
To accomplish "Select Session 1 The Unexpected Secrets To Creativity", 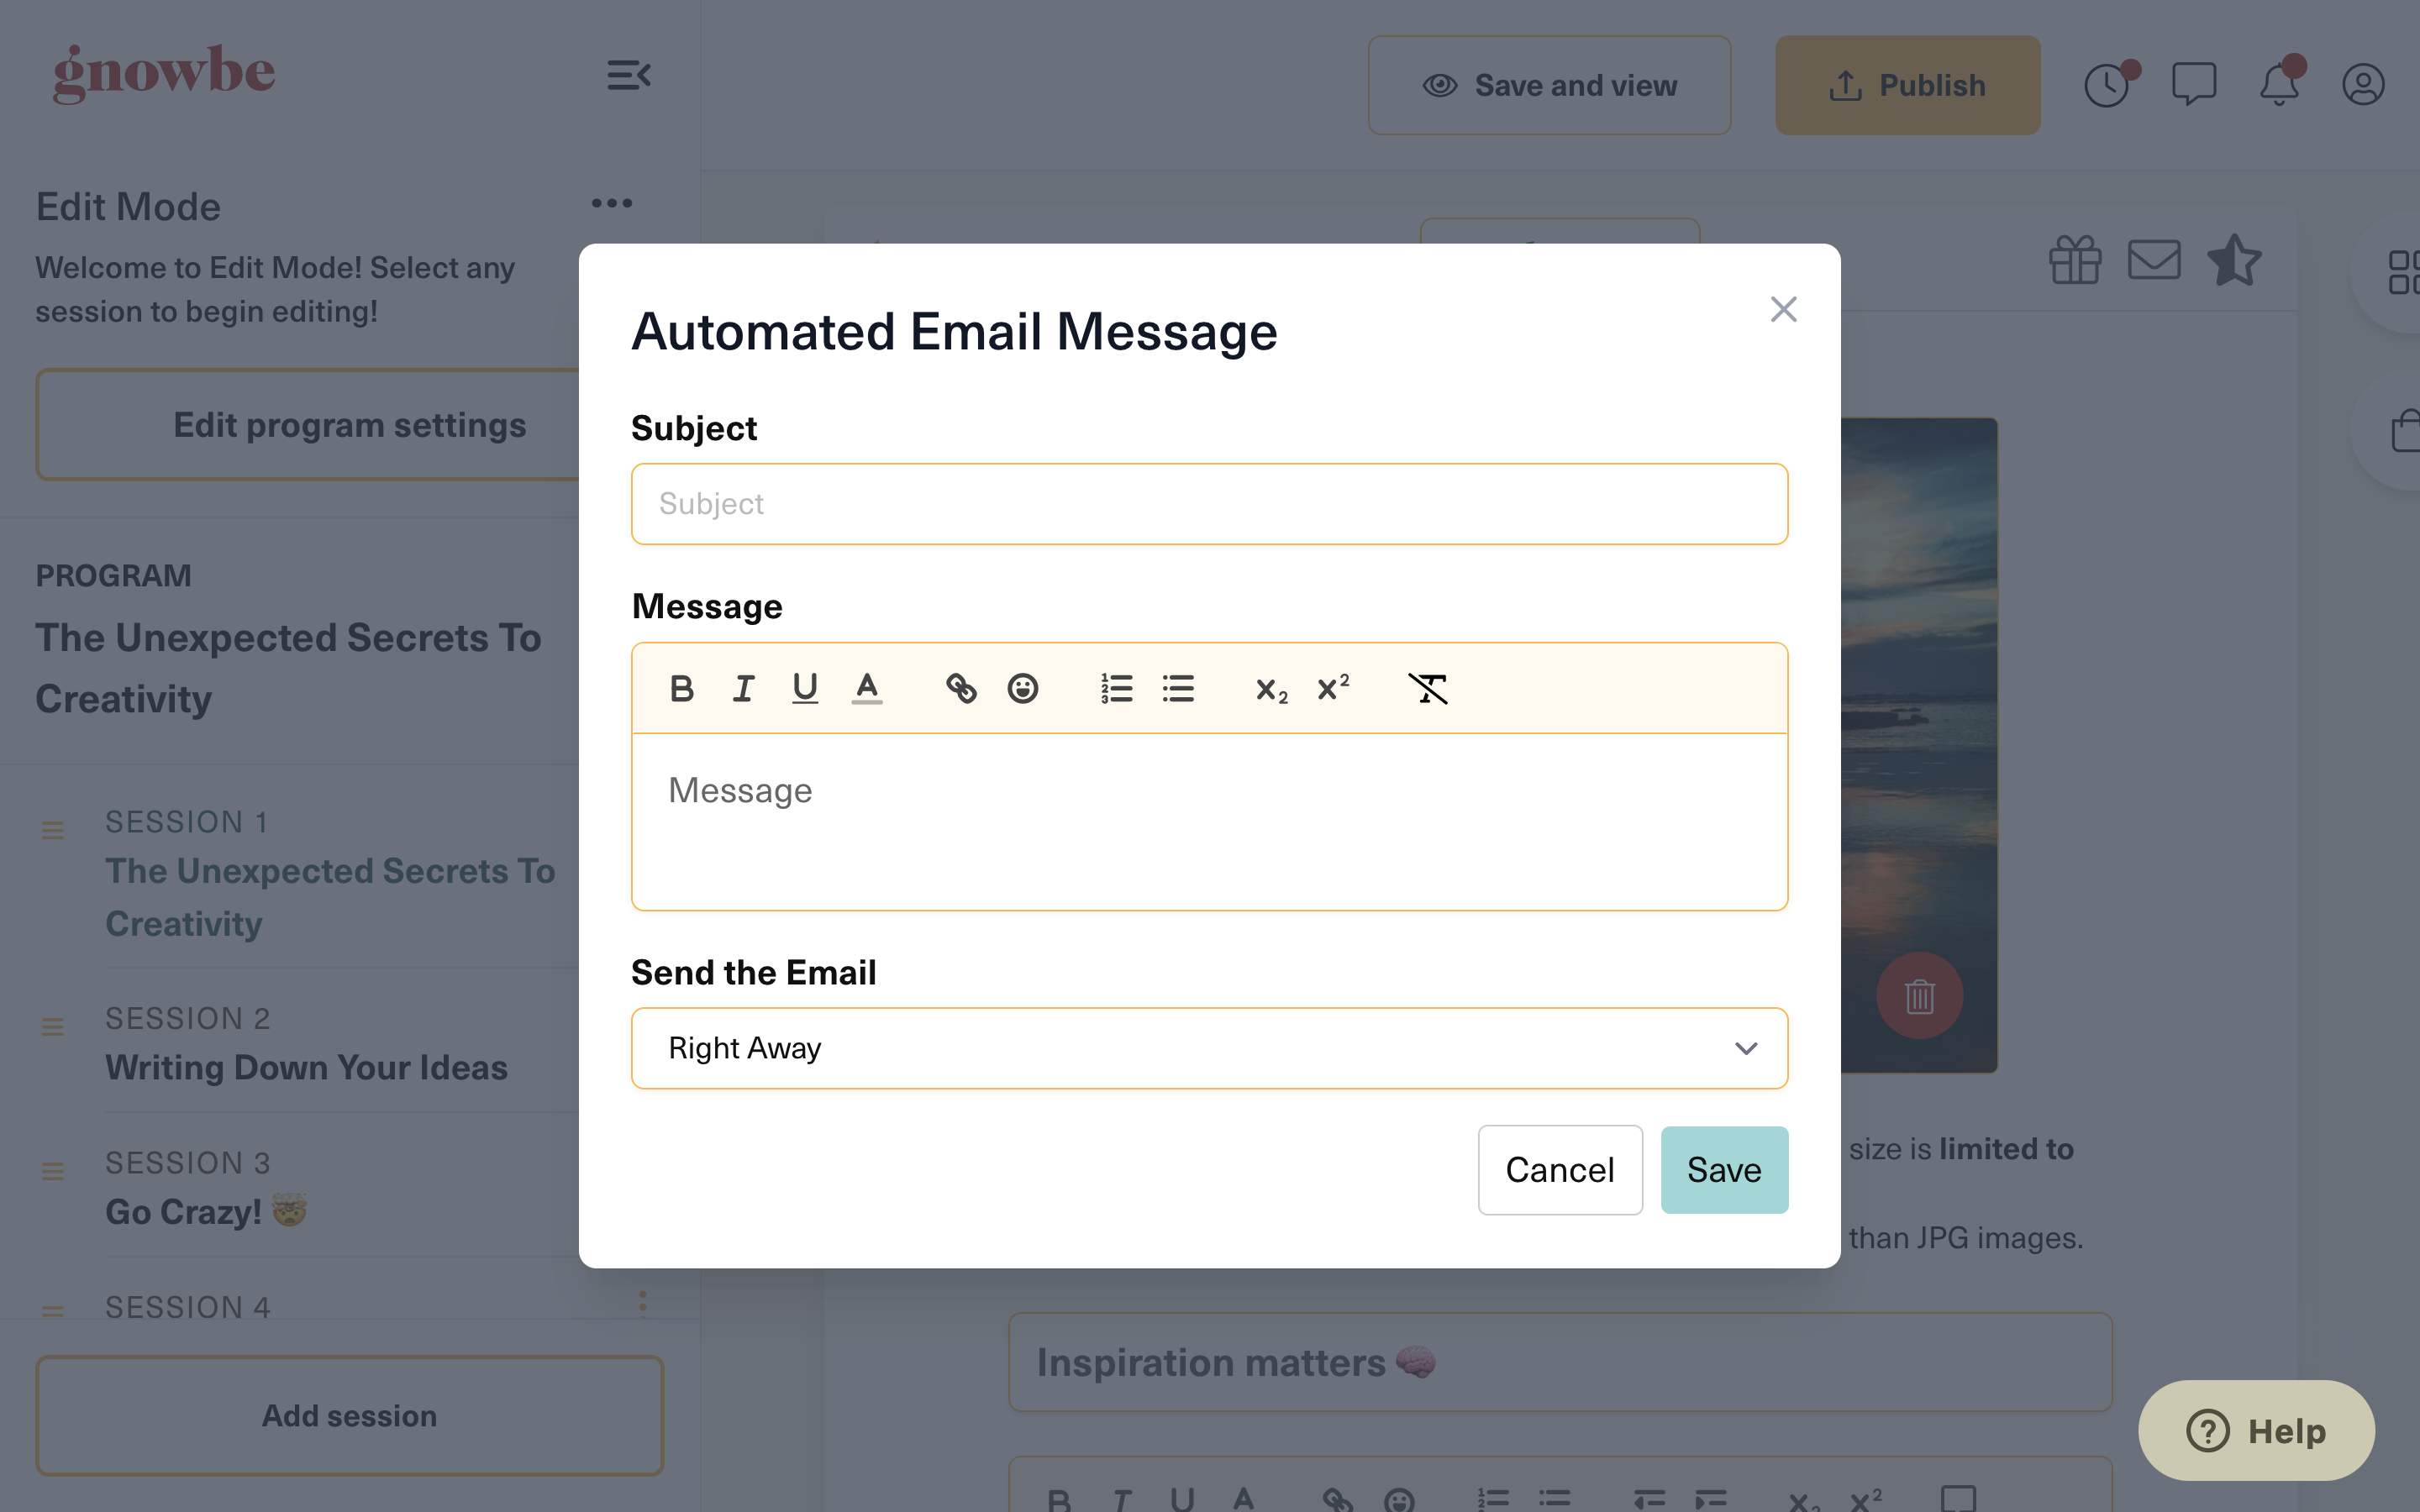I will 330,872.
